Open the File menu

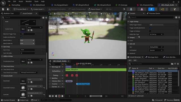(x=9, y=1)
